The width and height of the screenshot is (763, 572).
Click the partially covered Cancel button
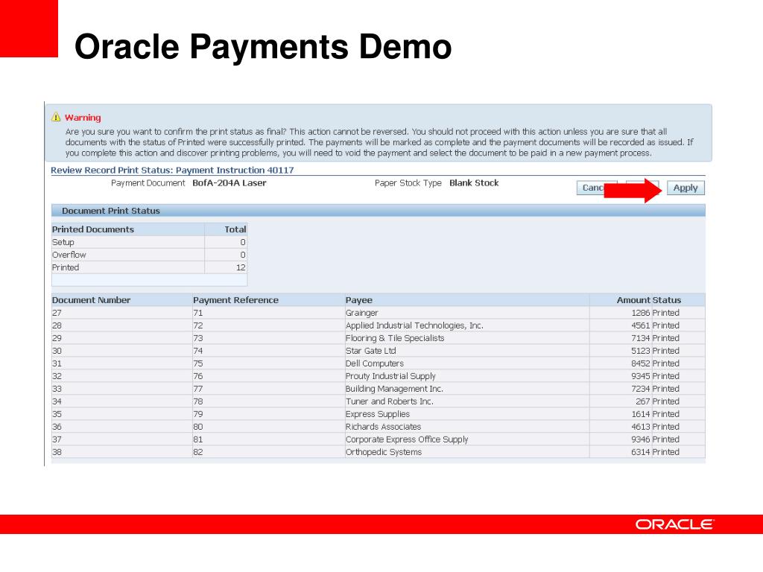tap(597, 188)
